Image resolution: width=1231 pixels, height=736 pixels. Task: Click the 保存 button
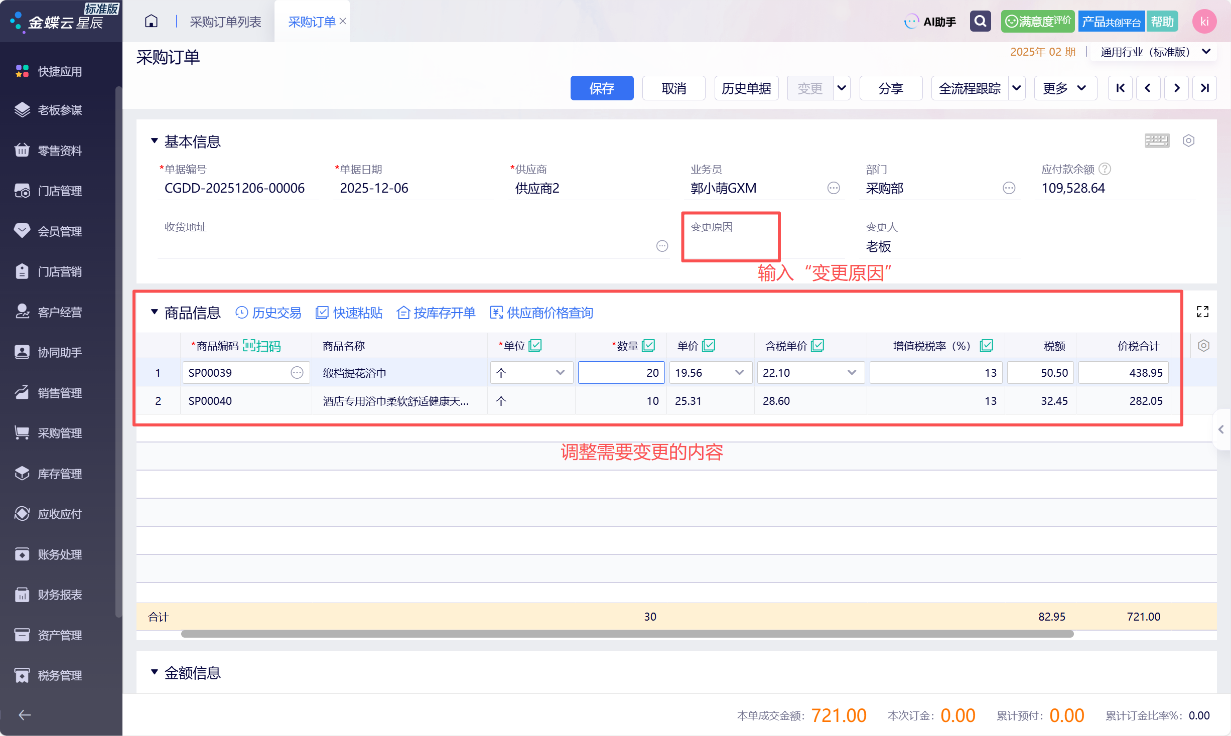coord(602,88)
